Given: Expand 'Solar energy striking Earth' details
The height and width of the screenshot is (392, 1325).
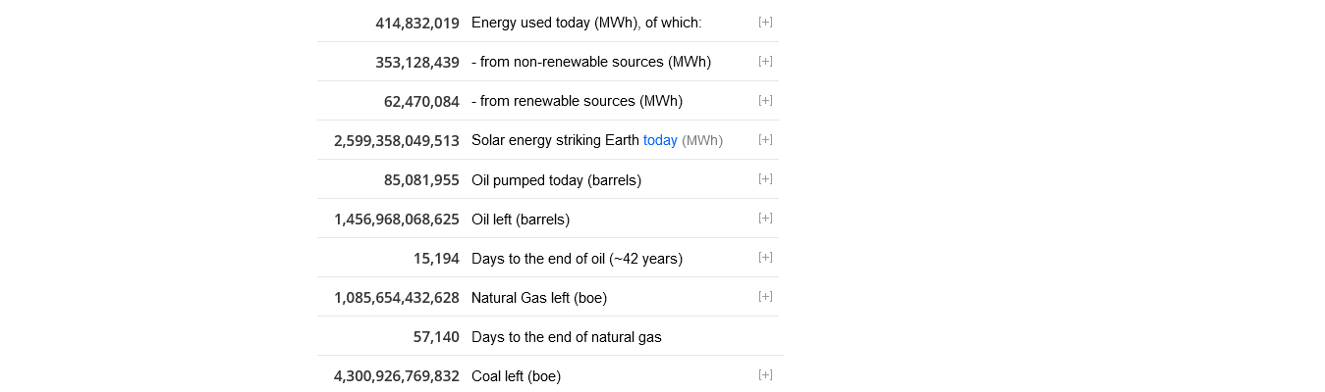Looking at the screenshot, I should [765, 139].
